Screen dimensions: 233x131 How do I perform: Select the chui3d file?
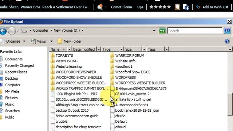tap(118, 116)
